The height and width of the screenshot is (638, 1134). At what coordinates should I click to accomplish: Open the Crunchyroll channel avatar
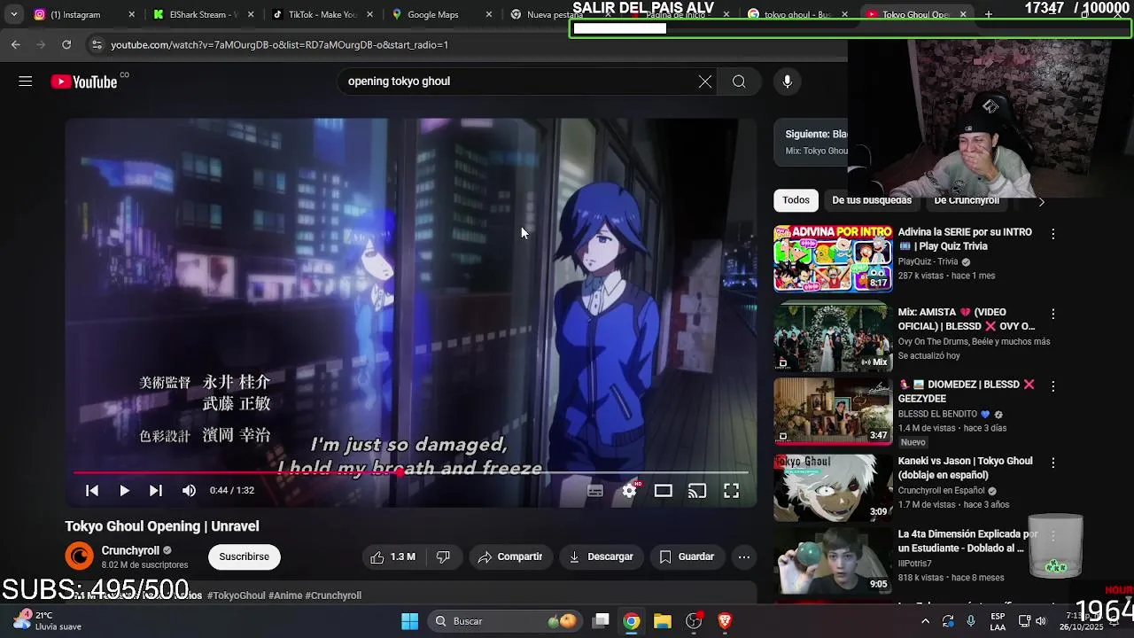[79, 556]
